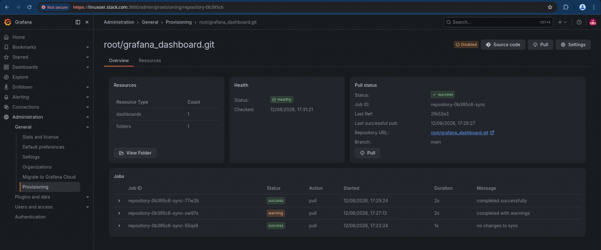The height and width of the screenshot is (250, 601).
Task: Expand the Connections section chevron
Action: (87, 107)
